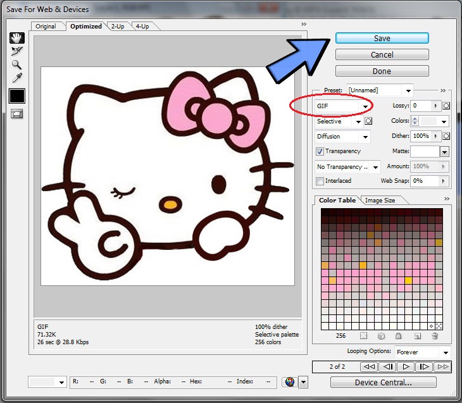The image size is (462, 403).
Task: Click the Web Snap value field
Action: [425, 181]
